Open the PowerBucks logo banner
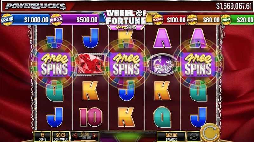This screenshot has width=254, height=142. click(36, 6)
